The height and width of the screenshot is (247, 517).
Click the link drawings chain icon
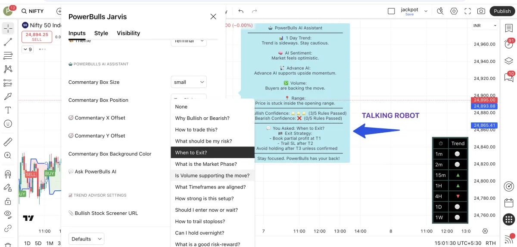(x=8, y=229)
